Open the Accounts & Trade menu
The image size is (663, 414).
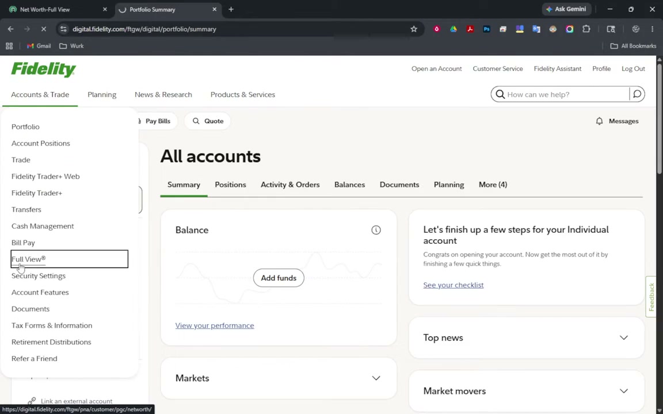40,95
